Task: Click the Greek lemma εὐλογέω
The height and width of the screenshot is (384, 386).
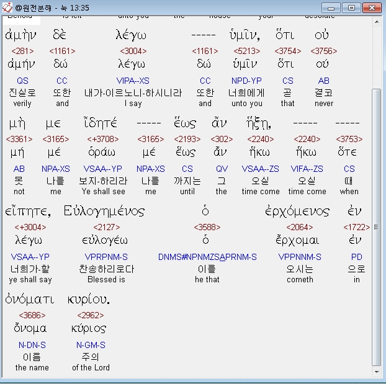Action: tap(105, 240)
